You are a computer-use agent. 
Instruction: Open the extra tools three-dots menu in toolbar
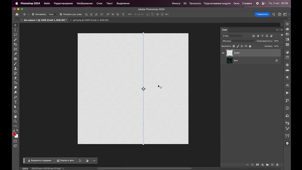pos(15,126)
